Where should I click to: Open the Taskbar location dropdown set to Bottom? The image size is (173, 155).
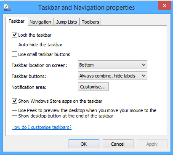click(x=112, y=65)
